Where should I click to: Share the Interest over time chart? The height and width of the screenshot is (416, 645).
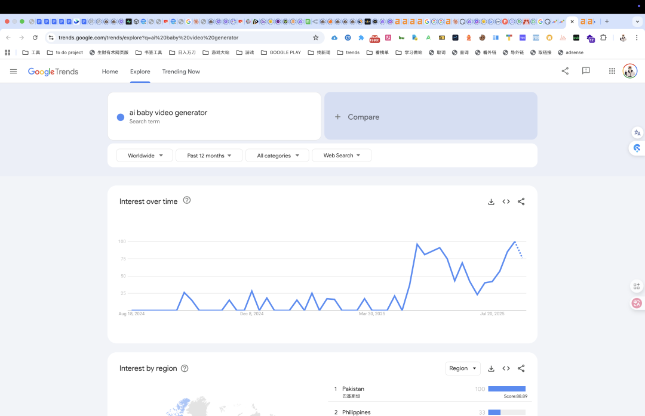(x=521, y=201)
